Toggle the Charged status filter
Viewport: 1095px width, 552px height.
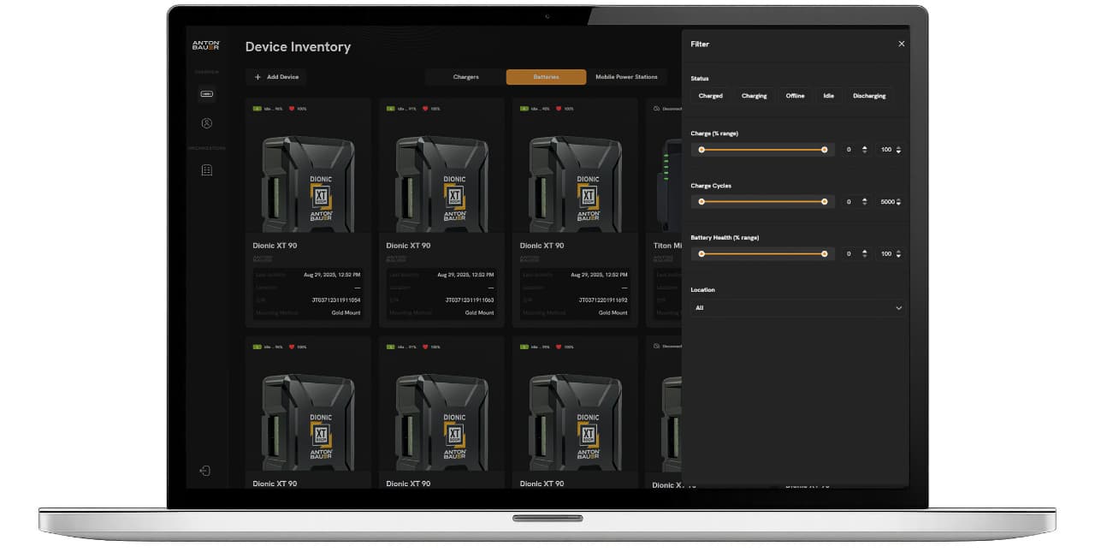[x=709, y=96]
